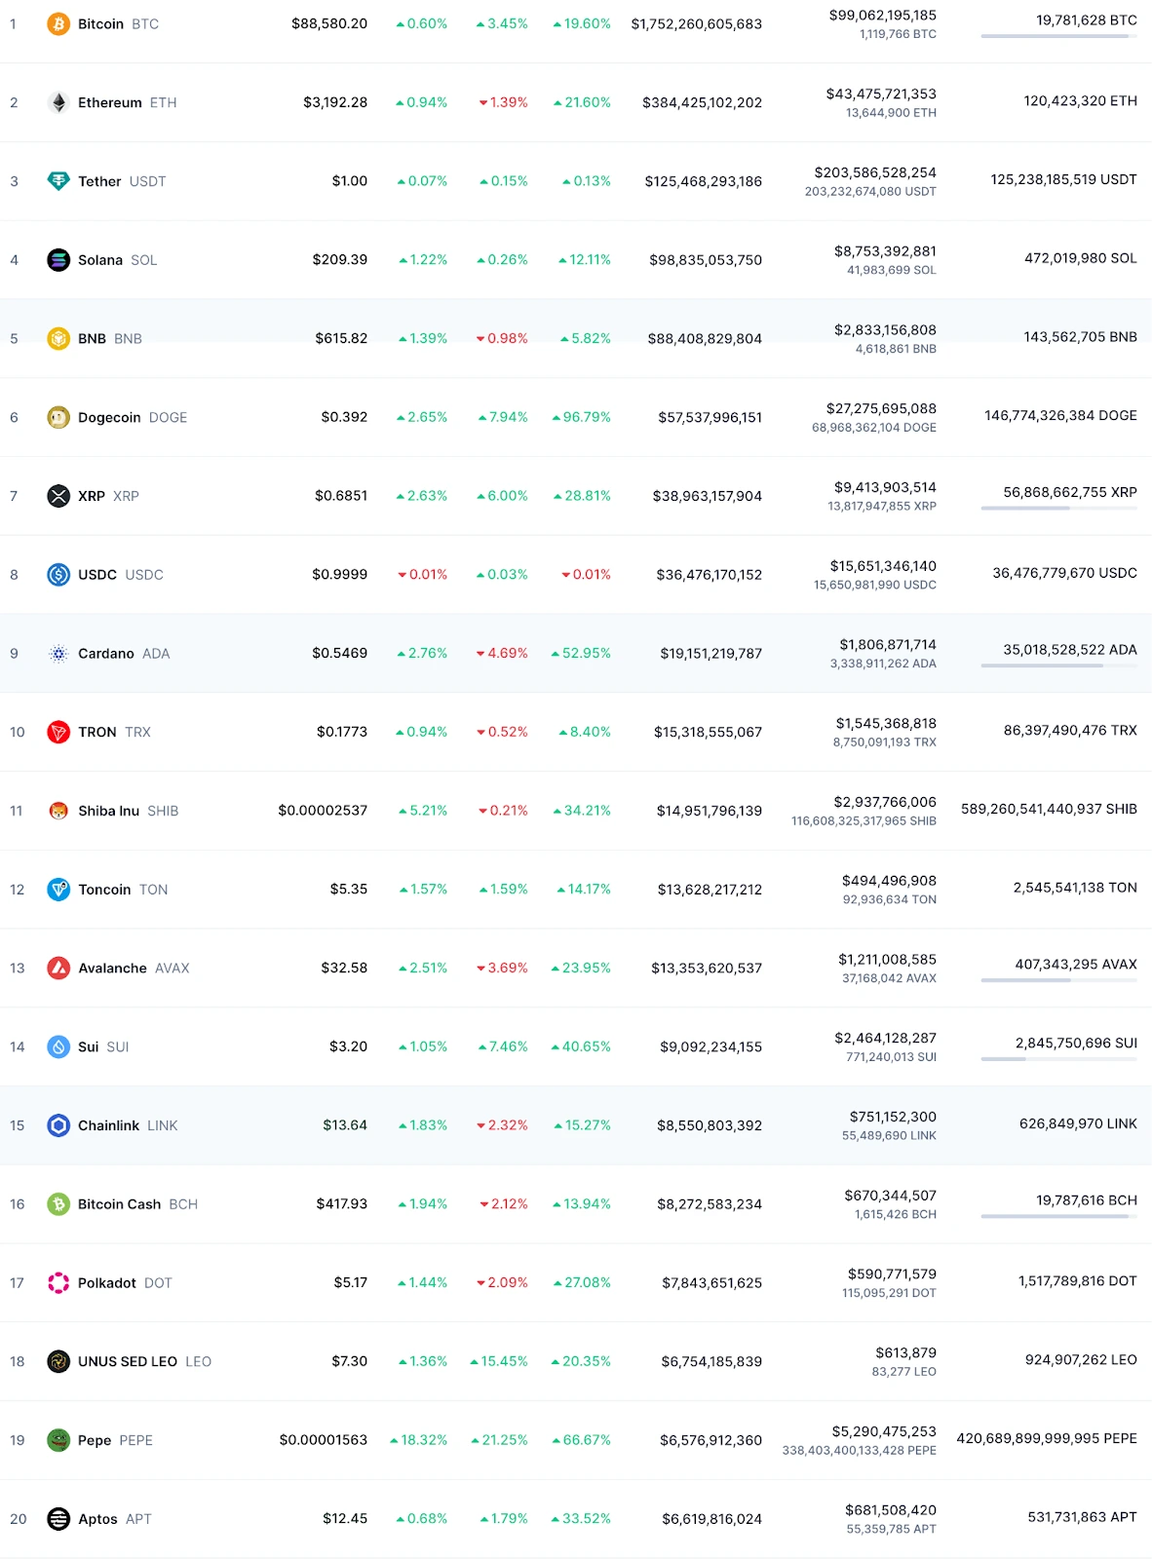1152x1559 pixels.
Task: Click Polkadot supply 1,517,789,816 DOT
Action: coord(1078,1281)
